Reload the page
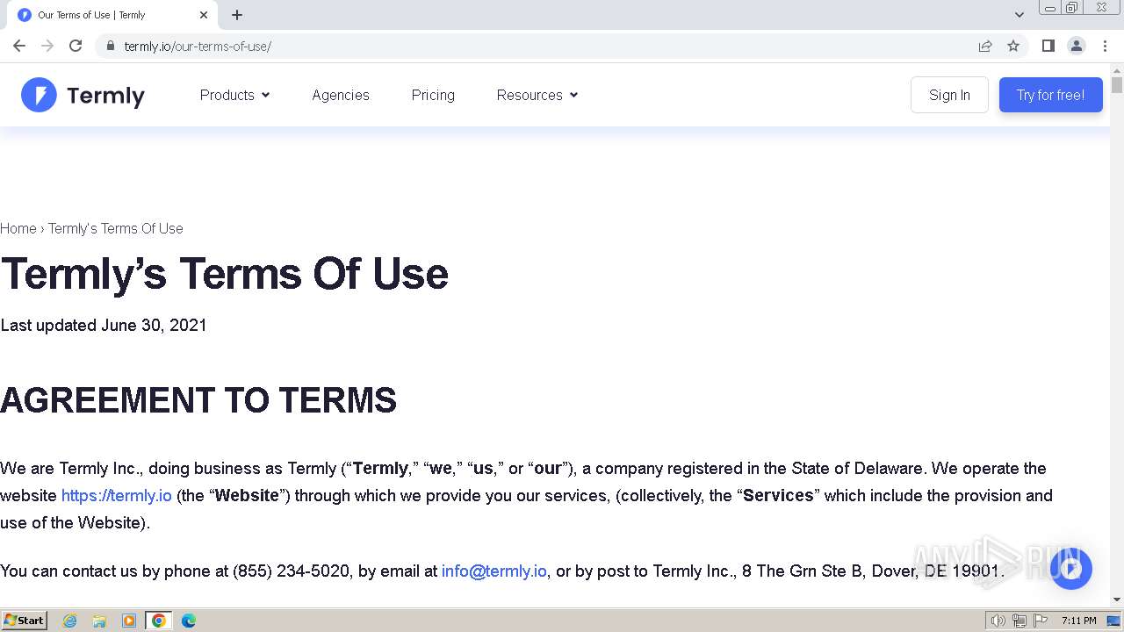The width and height of the screenshot is (1124, 632). (76, 46)
